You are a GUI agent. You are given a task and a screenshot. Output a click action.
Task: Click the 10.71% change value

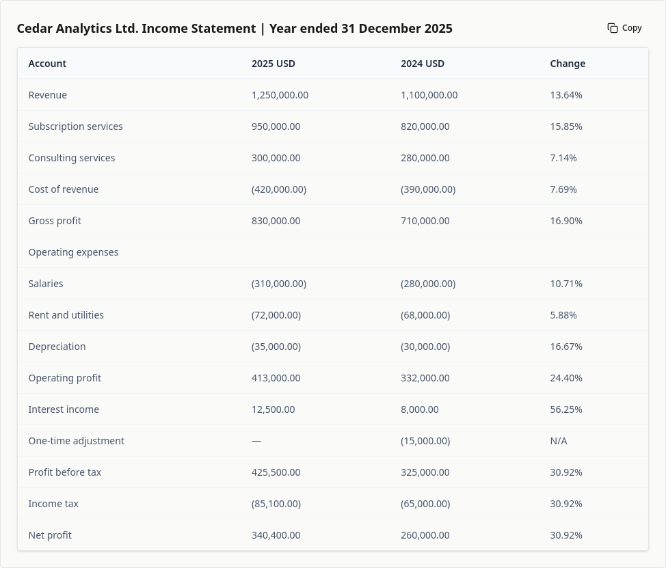(x=565, y=284)
